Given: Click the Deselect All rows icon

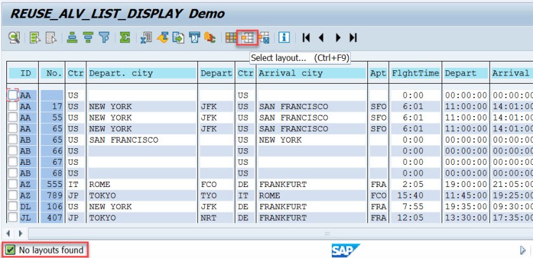Looking at the screenshot, I should 51,37.
